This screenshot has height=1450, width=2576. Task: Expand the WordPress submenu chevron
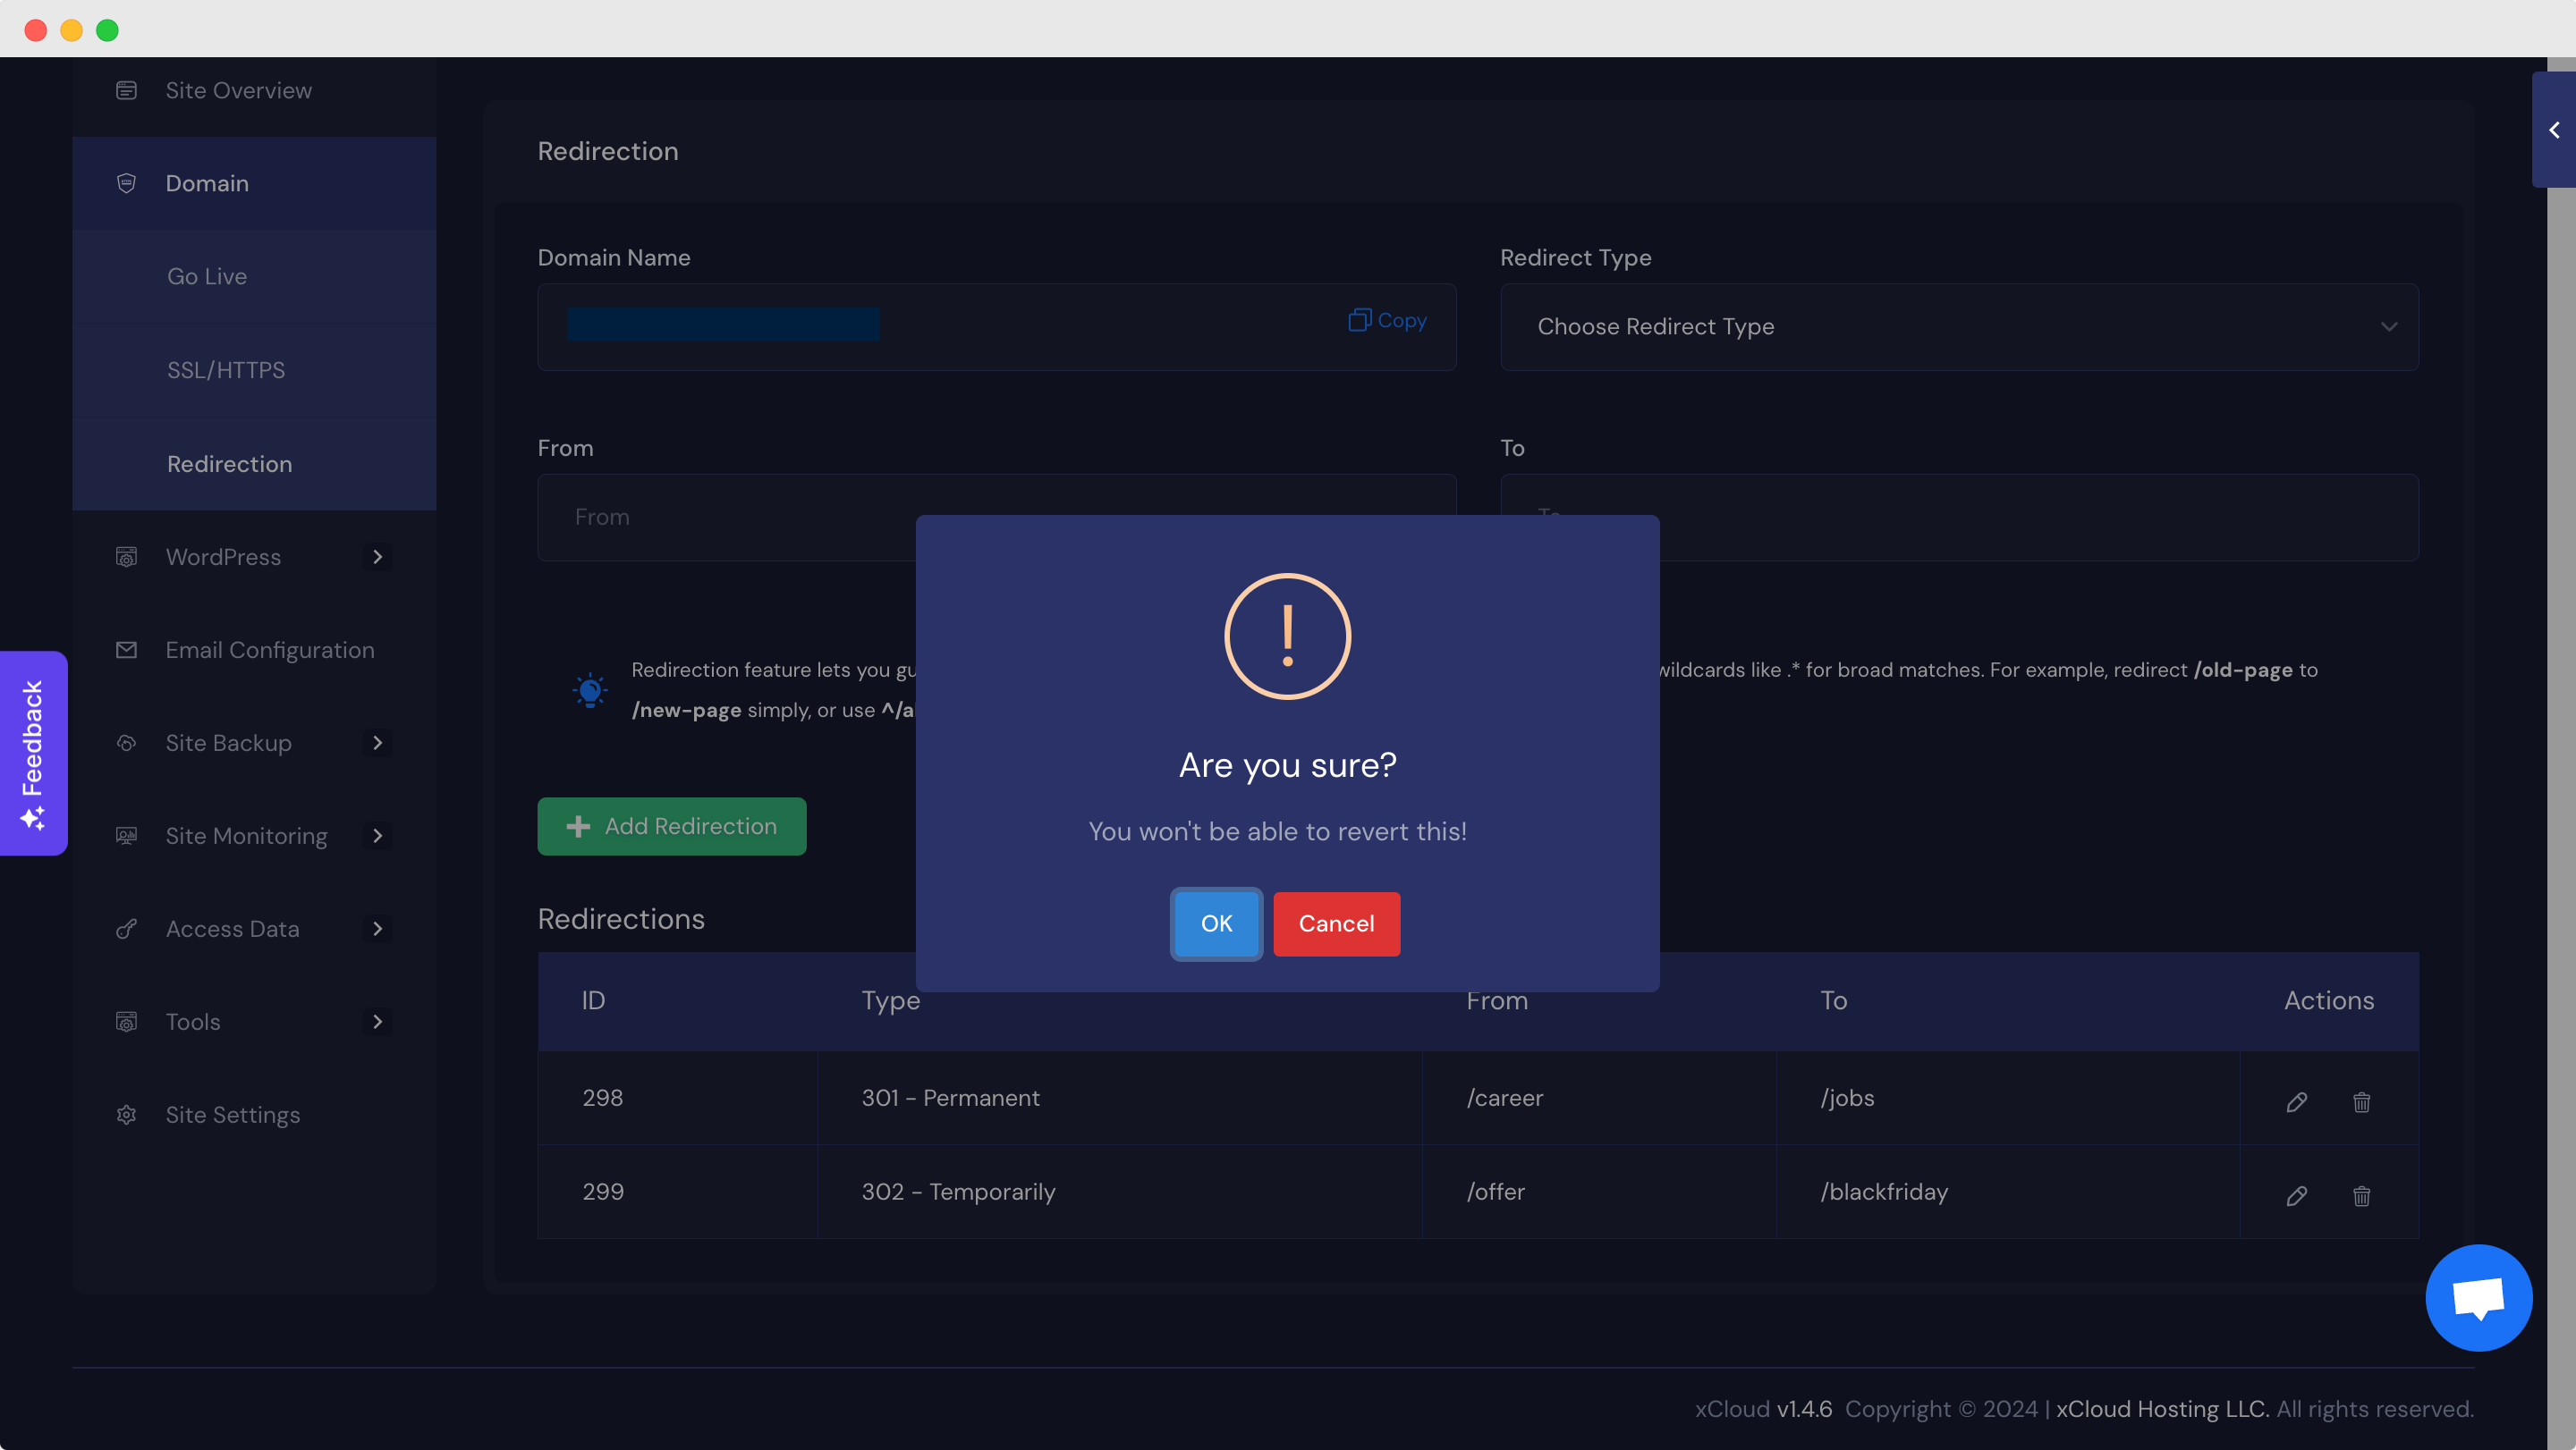pyautogui.click(x=377, y=557)
